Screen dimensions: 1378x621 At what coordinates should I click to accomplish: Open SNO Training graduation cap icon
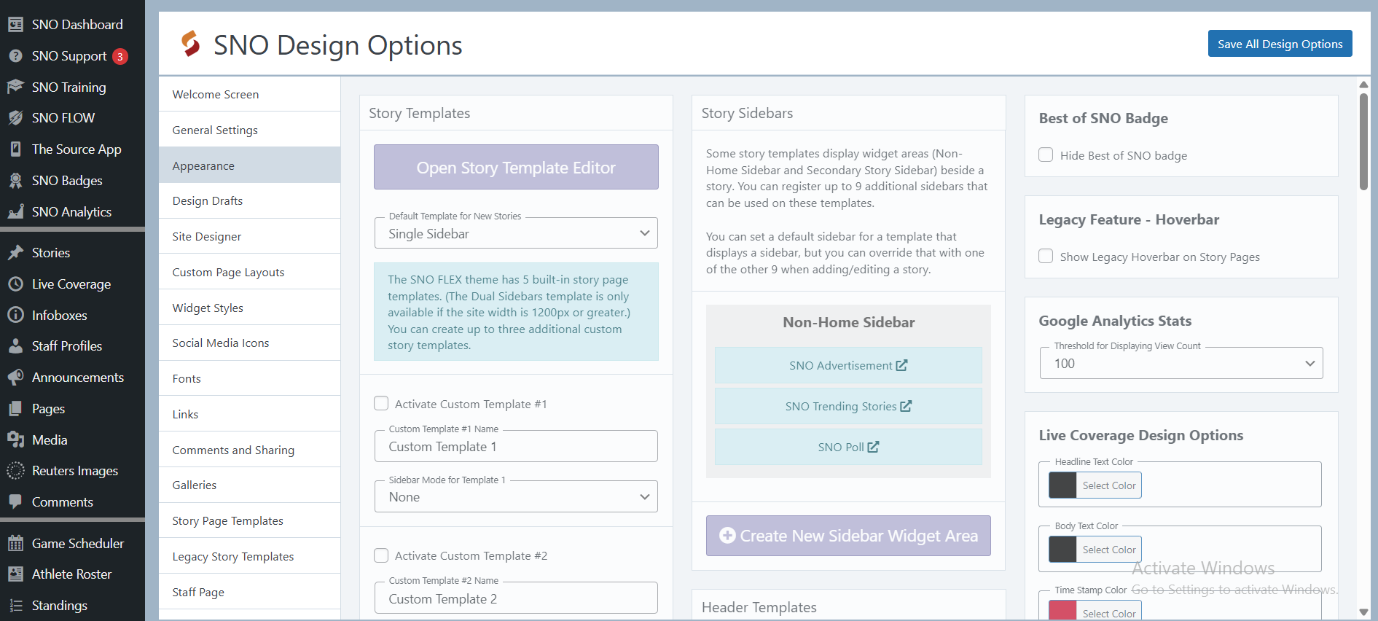[x=15, y=87]
